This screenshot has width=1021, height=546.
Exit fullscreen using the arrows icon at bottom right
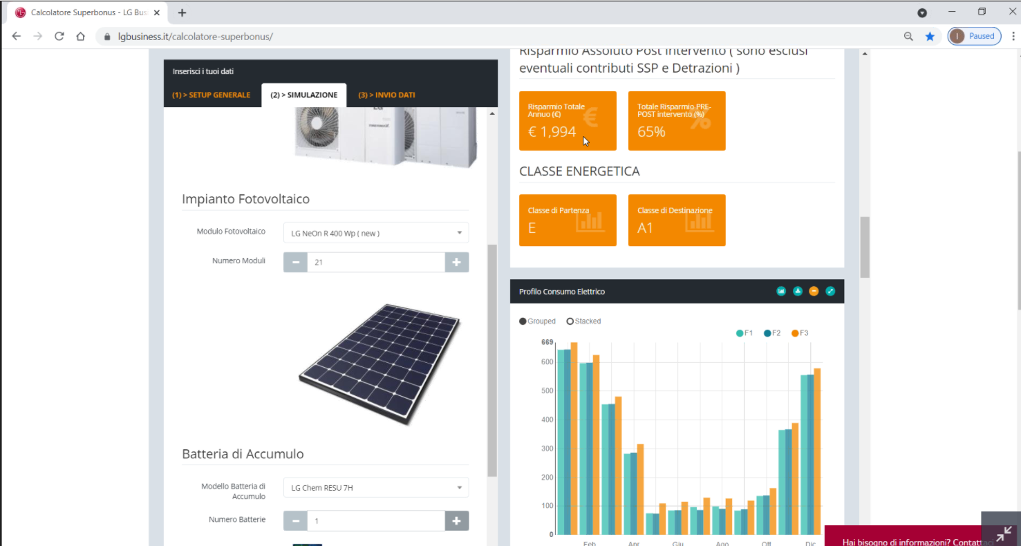click(1003, 534)
